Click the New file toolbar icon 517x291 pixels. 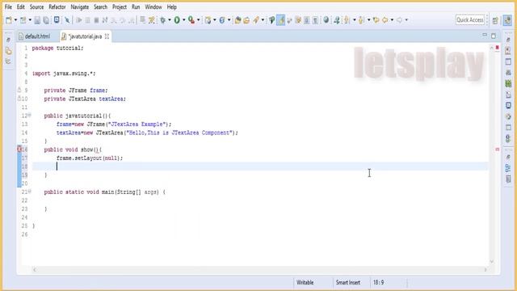[9, 20]
